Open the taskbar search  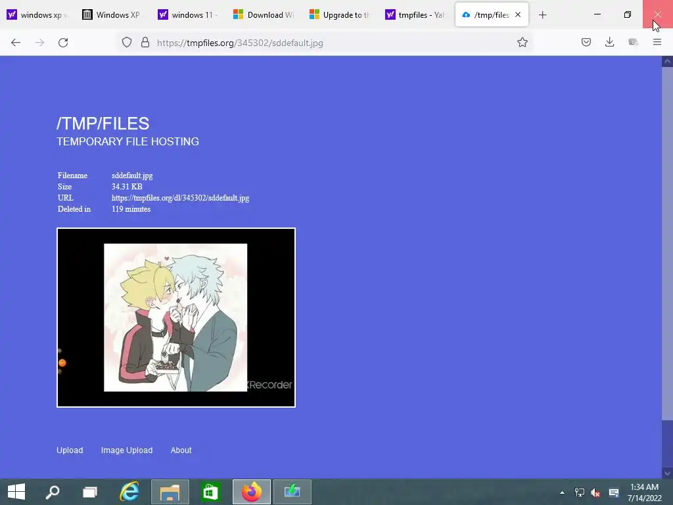tap(53, 492)
